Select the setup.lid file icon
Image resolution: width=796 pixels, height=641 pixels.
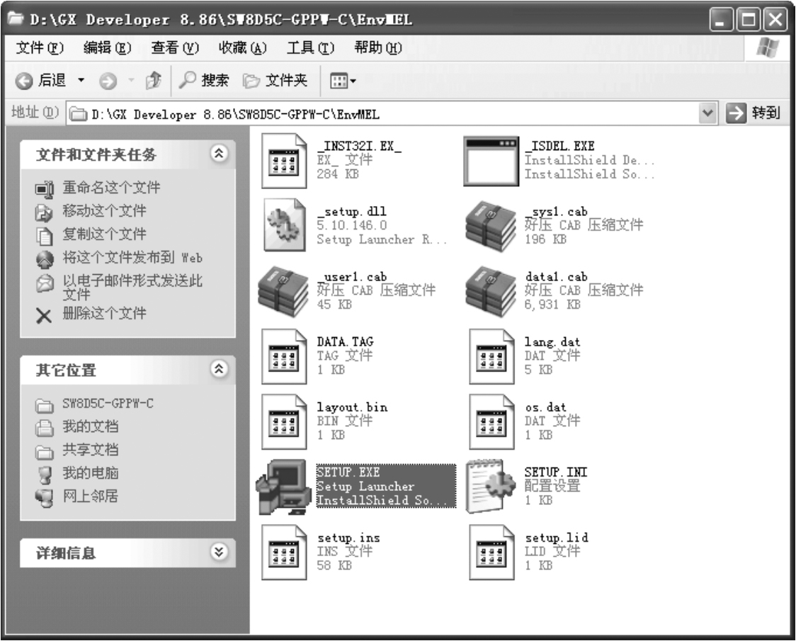click(x=491, y=552)
